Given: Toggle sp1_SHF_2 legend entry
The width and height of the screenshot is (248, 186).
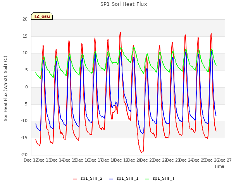Looking at the screenshot, I should [88, 178].
